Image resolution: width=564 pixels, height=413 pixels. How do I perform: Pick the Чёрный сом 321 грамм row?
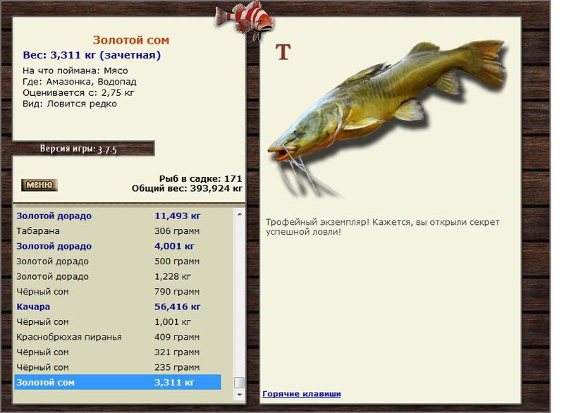[118, 352]
